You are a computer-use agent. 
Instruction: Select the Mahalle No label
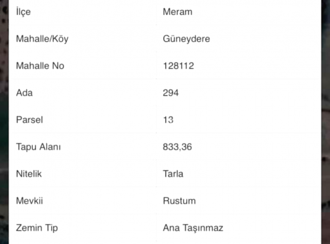[40, 66]
